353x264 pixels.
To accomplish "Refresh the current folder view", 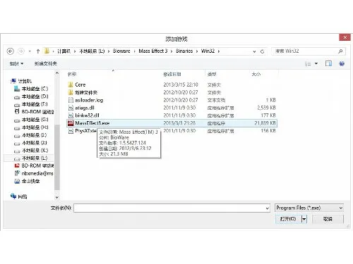I will click(x=262, y=51).
